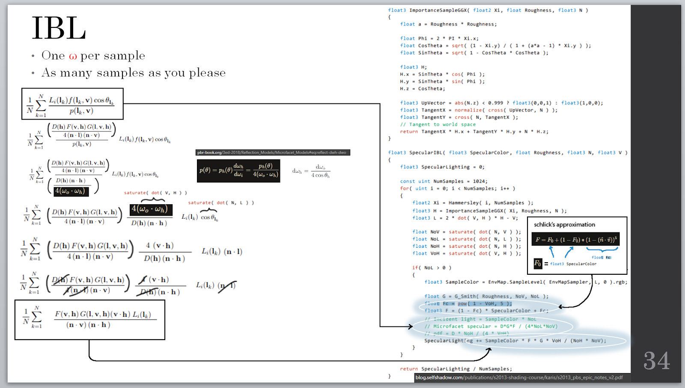The width and height of the screenshot is (685, 388).
Task: Open the blog.selfshadow.com PDF link
Action: [519, 377]
